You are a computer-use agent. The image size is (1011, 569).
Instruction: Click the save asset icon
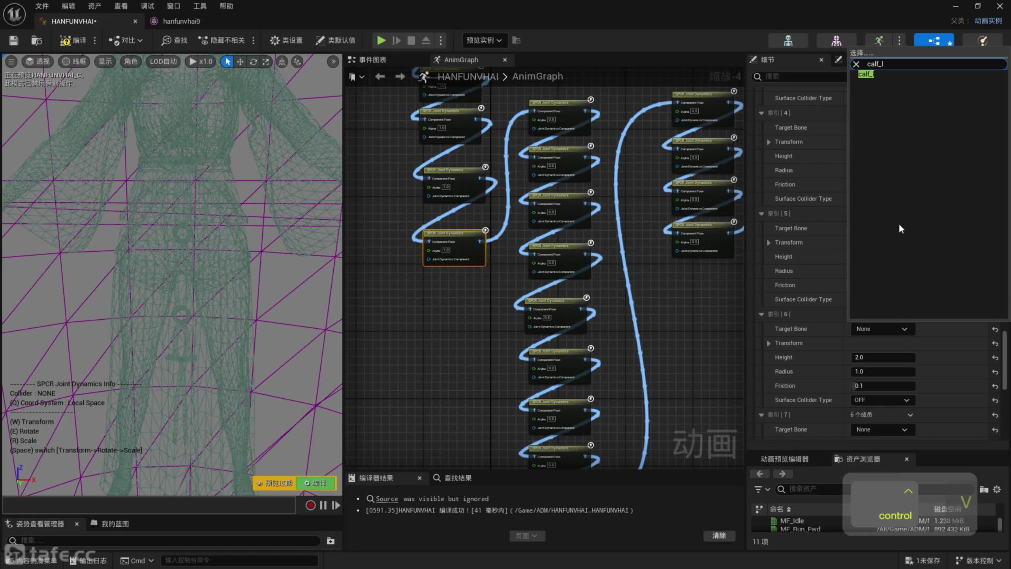pos(13,40)
